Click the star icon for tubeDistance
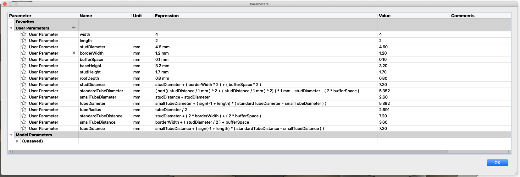This screenshot has height=177, width=520. coord(24,128)
